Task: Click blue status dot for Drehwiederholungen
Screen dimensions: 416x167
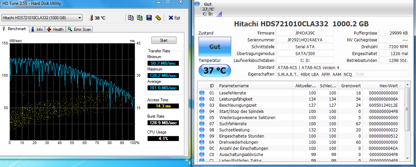Action: (202, 142)
